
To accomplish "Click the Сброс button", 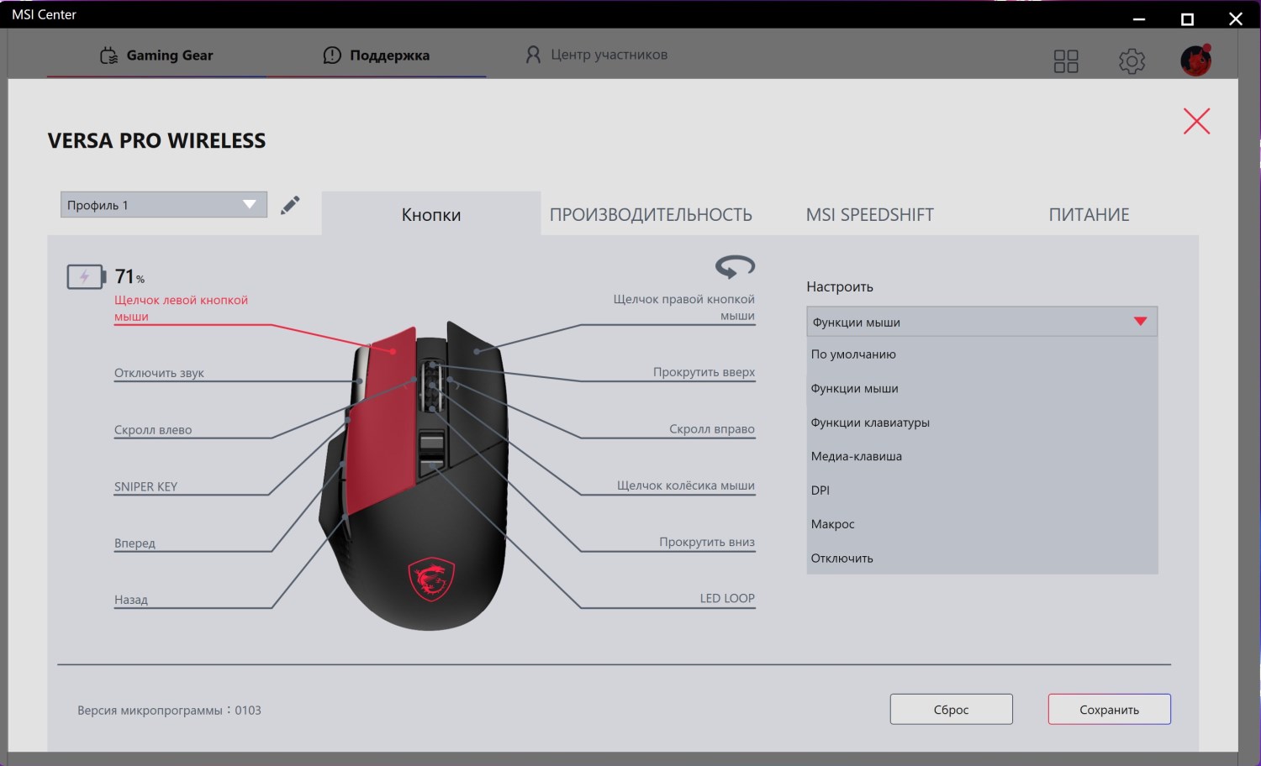I will 951,710.
